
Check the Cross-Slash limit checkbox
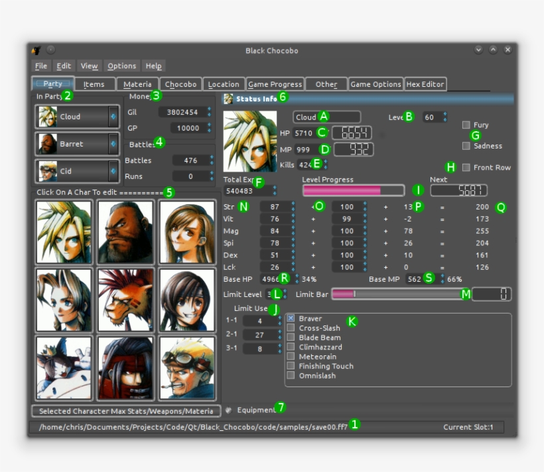pyautogui.click(x=291, y=327)
